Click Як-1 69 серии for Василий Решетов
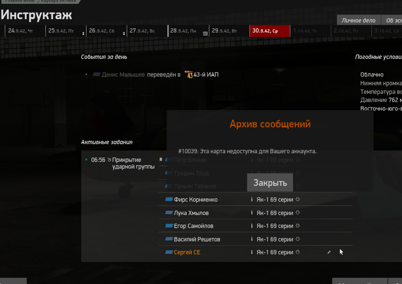This screenshot has width=402, height=284. [x=275, y=239]
